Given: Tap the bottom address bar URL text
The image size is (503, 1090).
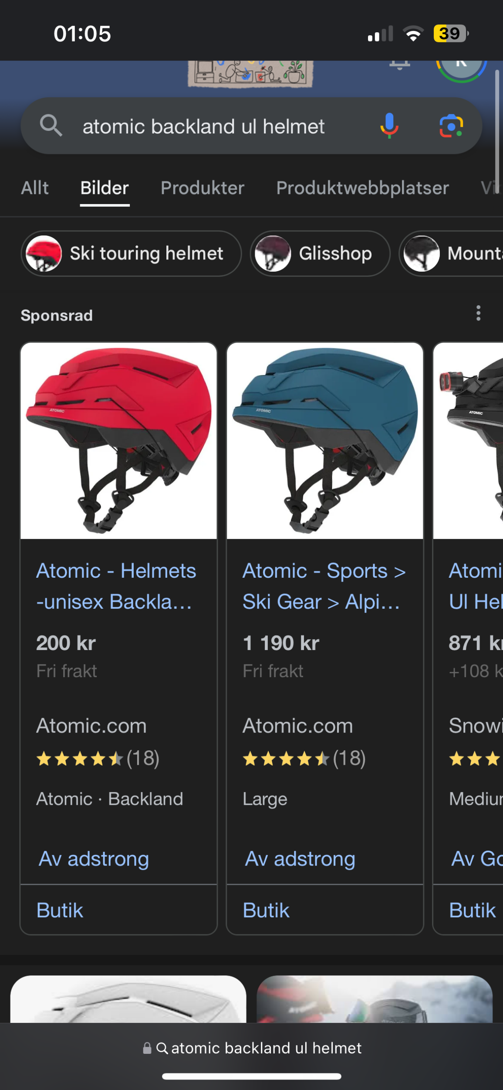Looking at the screenshot, I should click(x=266, y=1048).
